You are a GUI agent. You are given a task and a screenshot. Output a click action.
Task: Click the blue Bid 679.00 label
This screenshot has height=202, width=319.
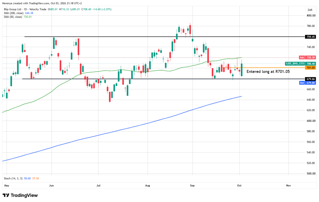pos(307,83)
